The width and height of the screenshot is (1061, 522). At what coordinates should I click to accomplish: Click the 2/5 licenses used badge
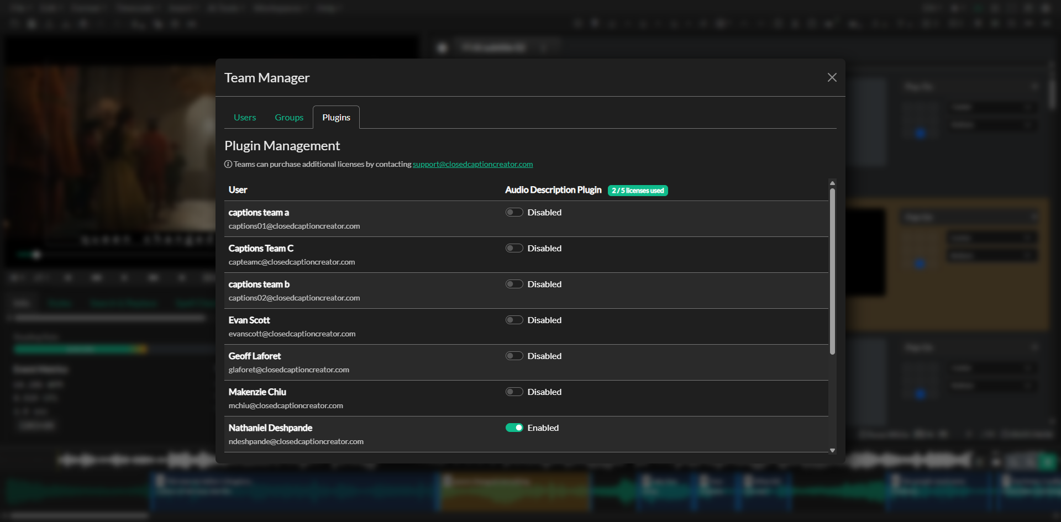638,190
